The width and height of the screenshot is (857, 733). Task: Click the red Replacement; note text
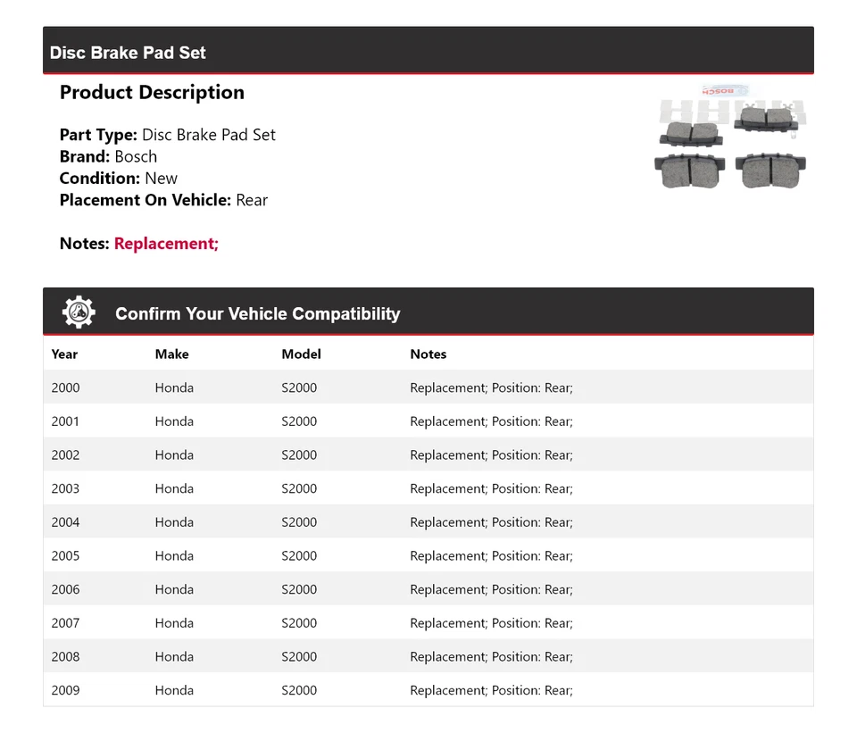point(166,244)
